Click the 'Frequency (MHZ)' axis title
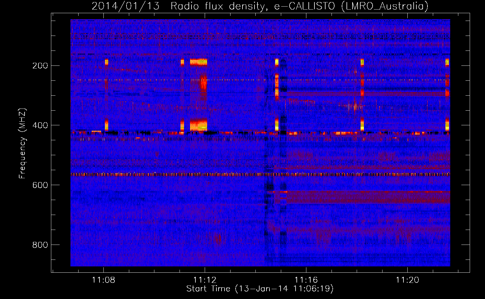 coord(22,143)
